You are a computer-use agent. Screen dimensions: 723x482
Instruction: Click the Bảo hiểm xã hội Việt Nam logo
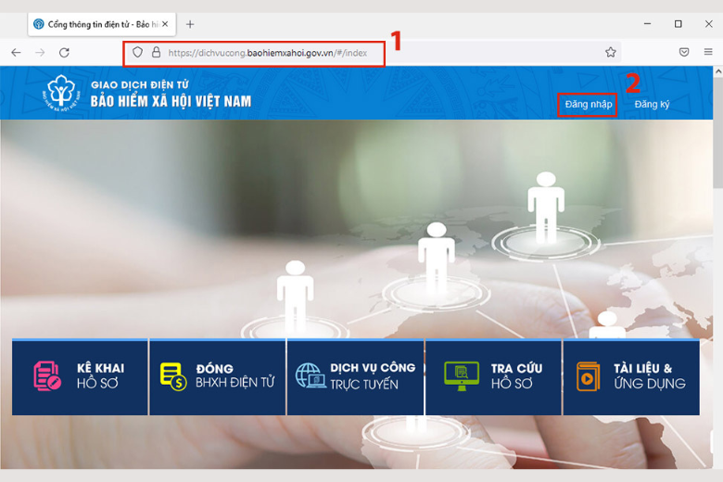(64, 93)
